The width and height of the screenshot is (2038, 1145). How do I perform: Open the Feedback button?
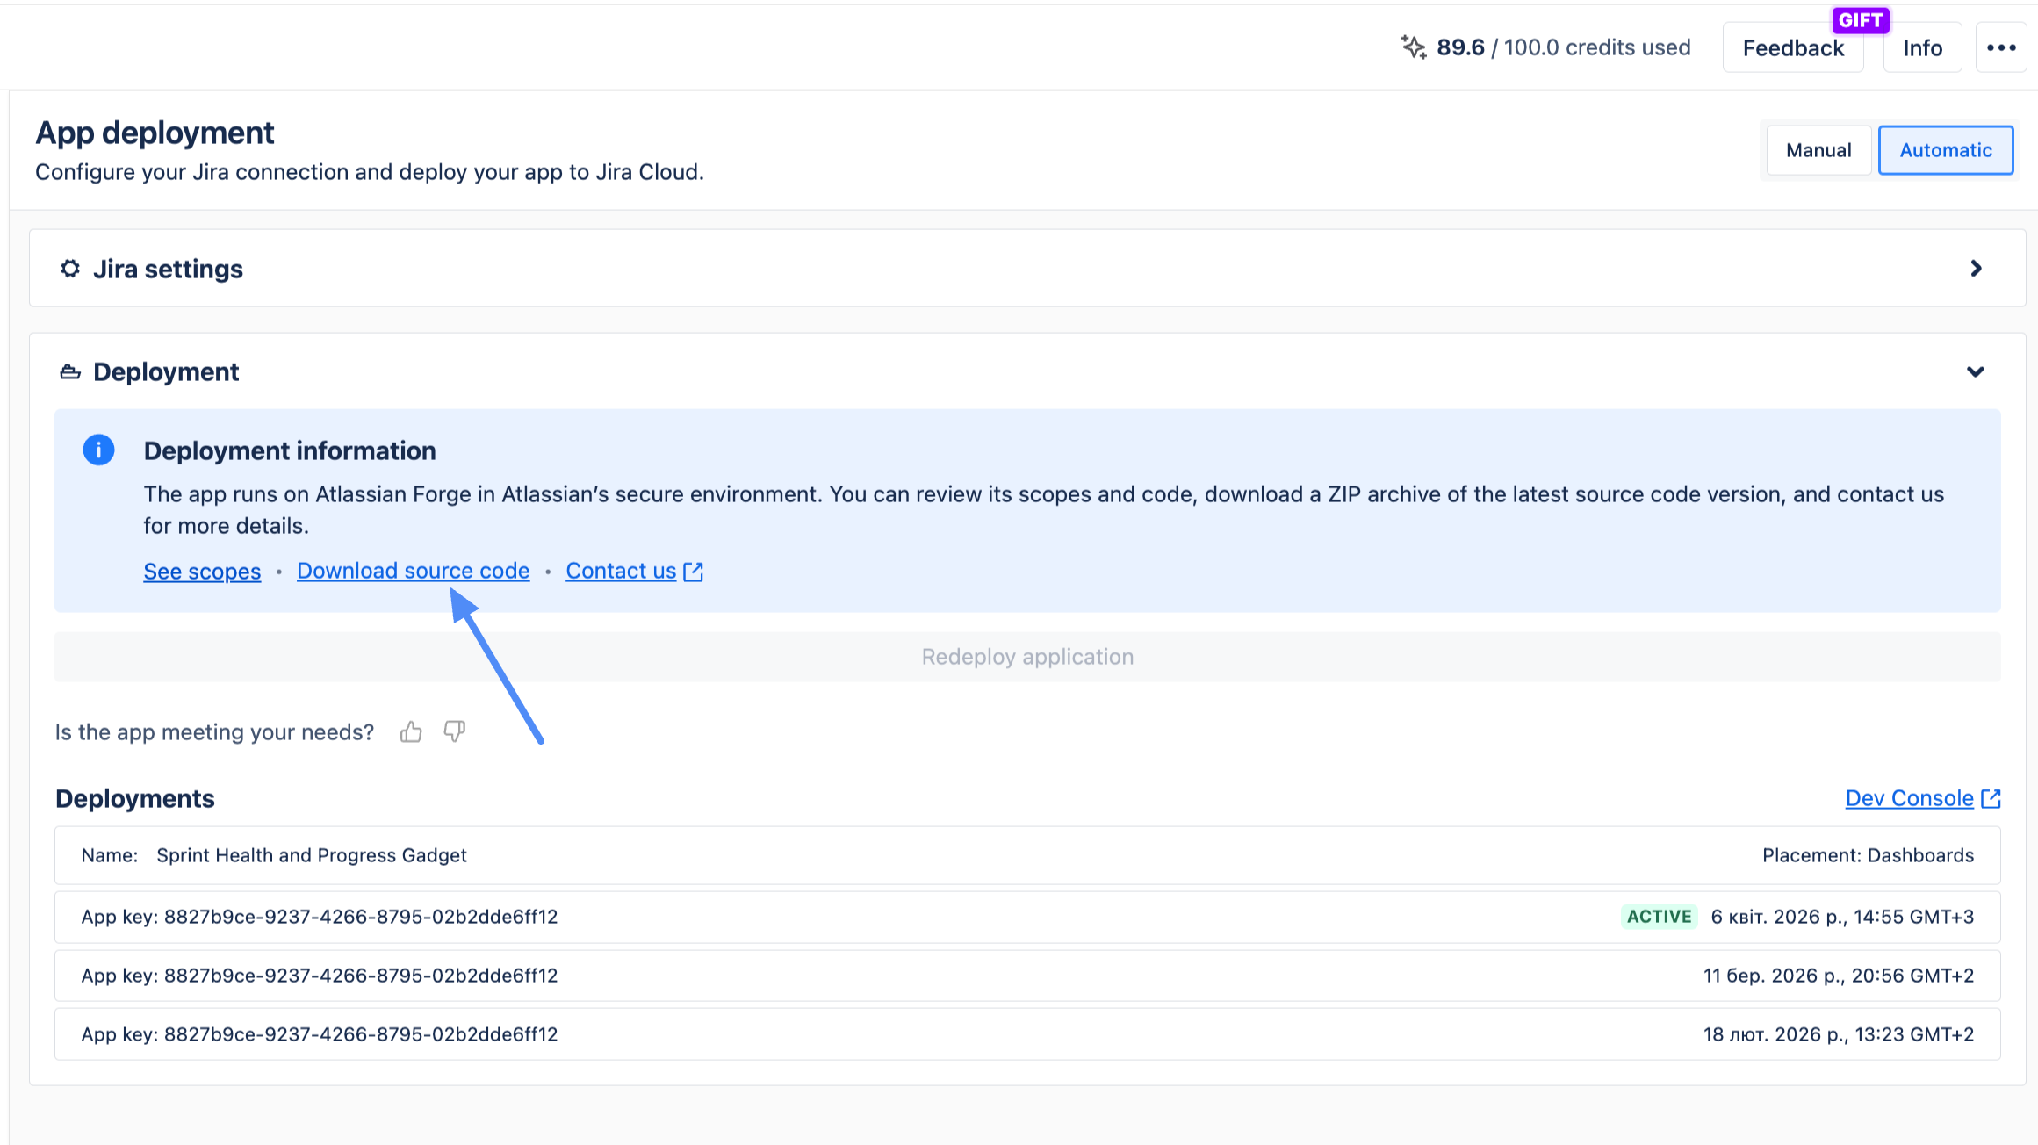pos(1792,48)
